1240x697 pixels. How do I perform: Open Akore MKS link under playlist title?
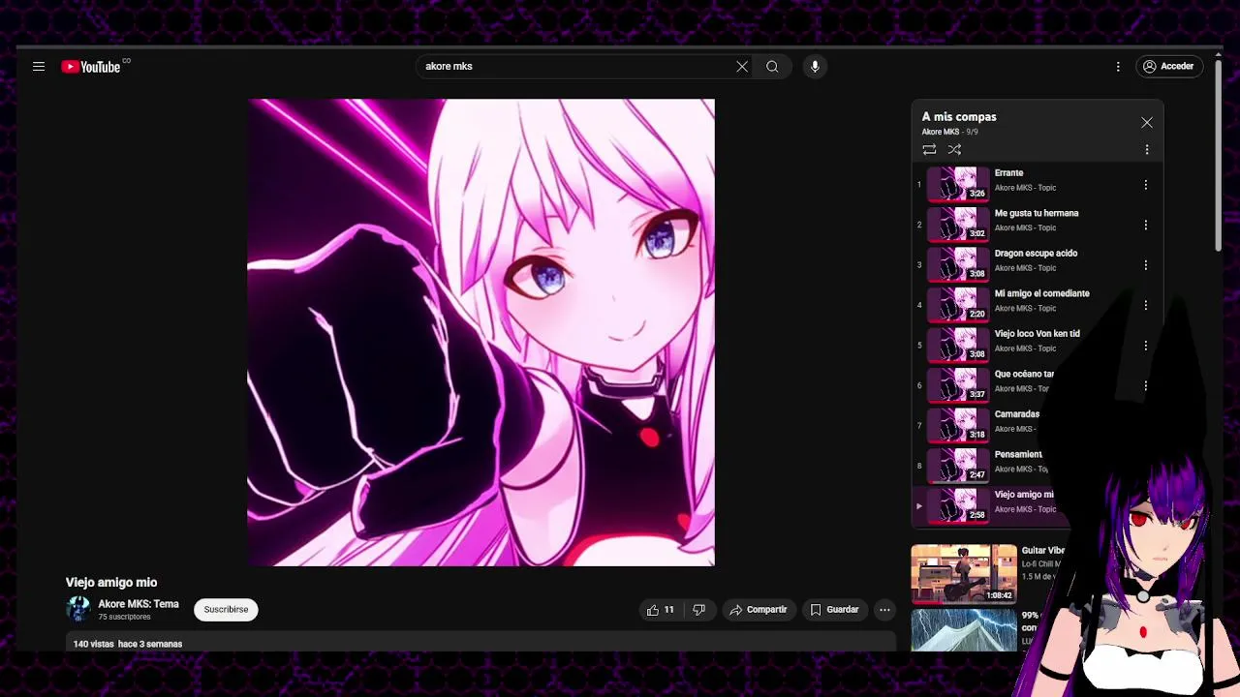click(940, 132)
